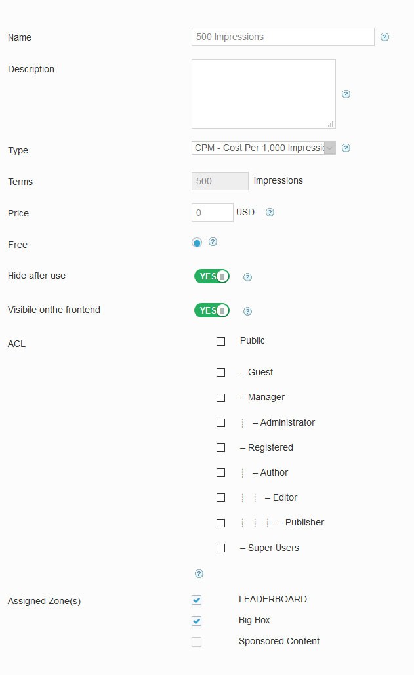Click inside the Description text area
The width and height of the screenshot is (414, 675).
click(x=264, y=94)
